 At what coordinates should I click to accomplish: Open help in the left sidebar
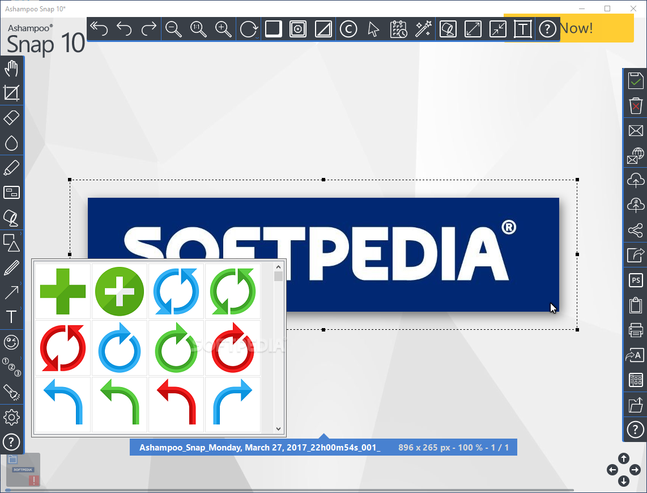pyautogui.click(x=11, y=442)
